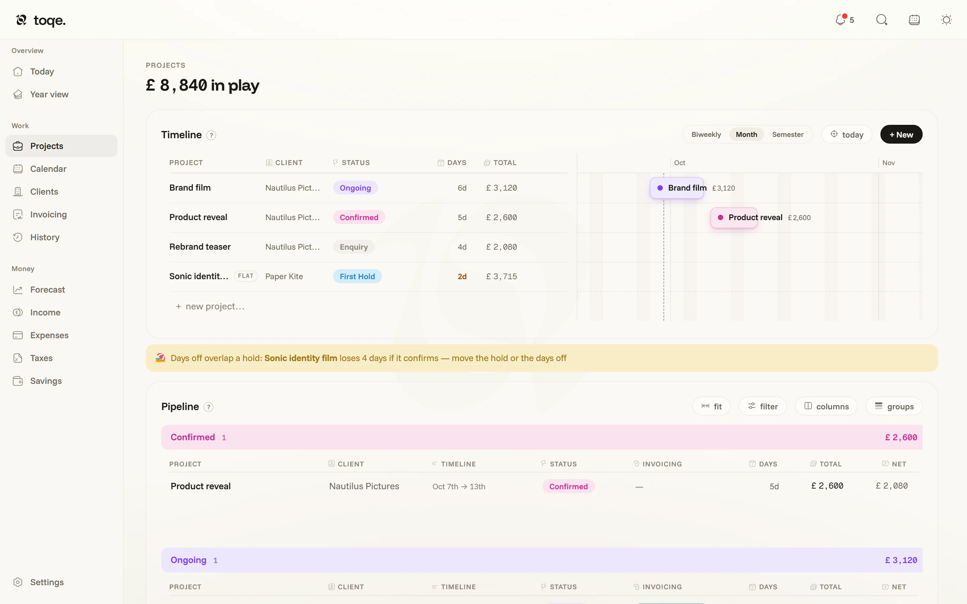The height and width of the screenshot is (604, 967).
Task: Click the Enquiry status of Rebrand teaser
Action: [x=354, y=247]
